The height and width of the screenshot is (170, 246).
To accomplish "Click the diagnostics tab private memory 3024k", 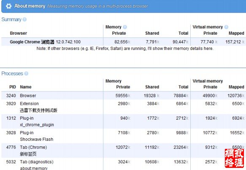I will [124, 162].
